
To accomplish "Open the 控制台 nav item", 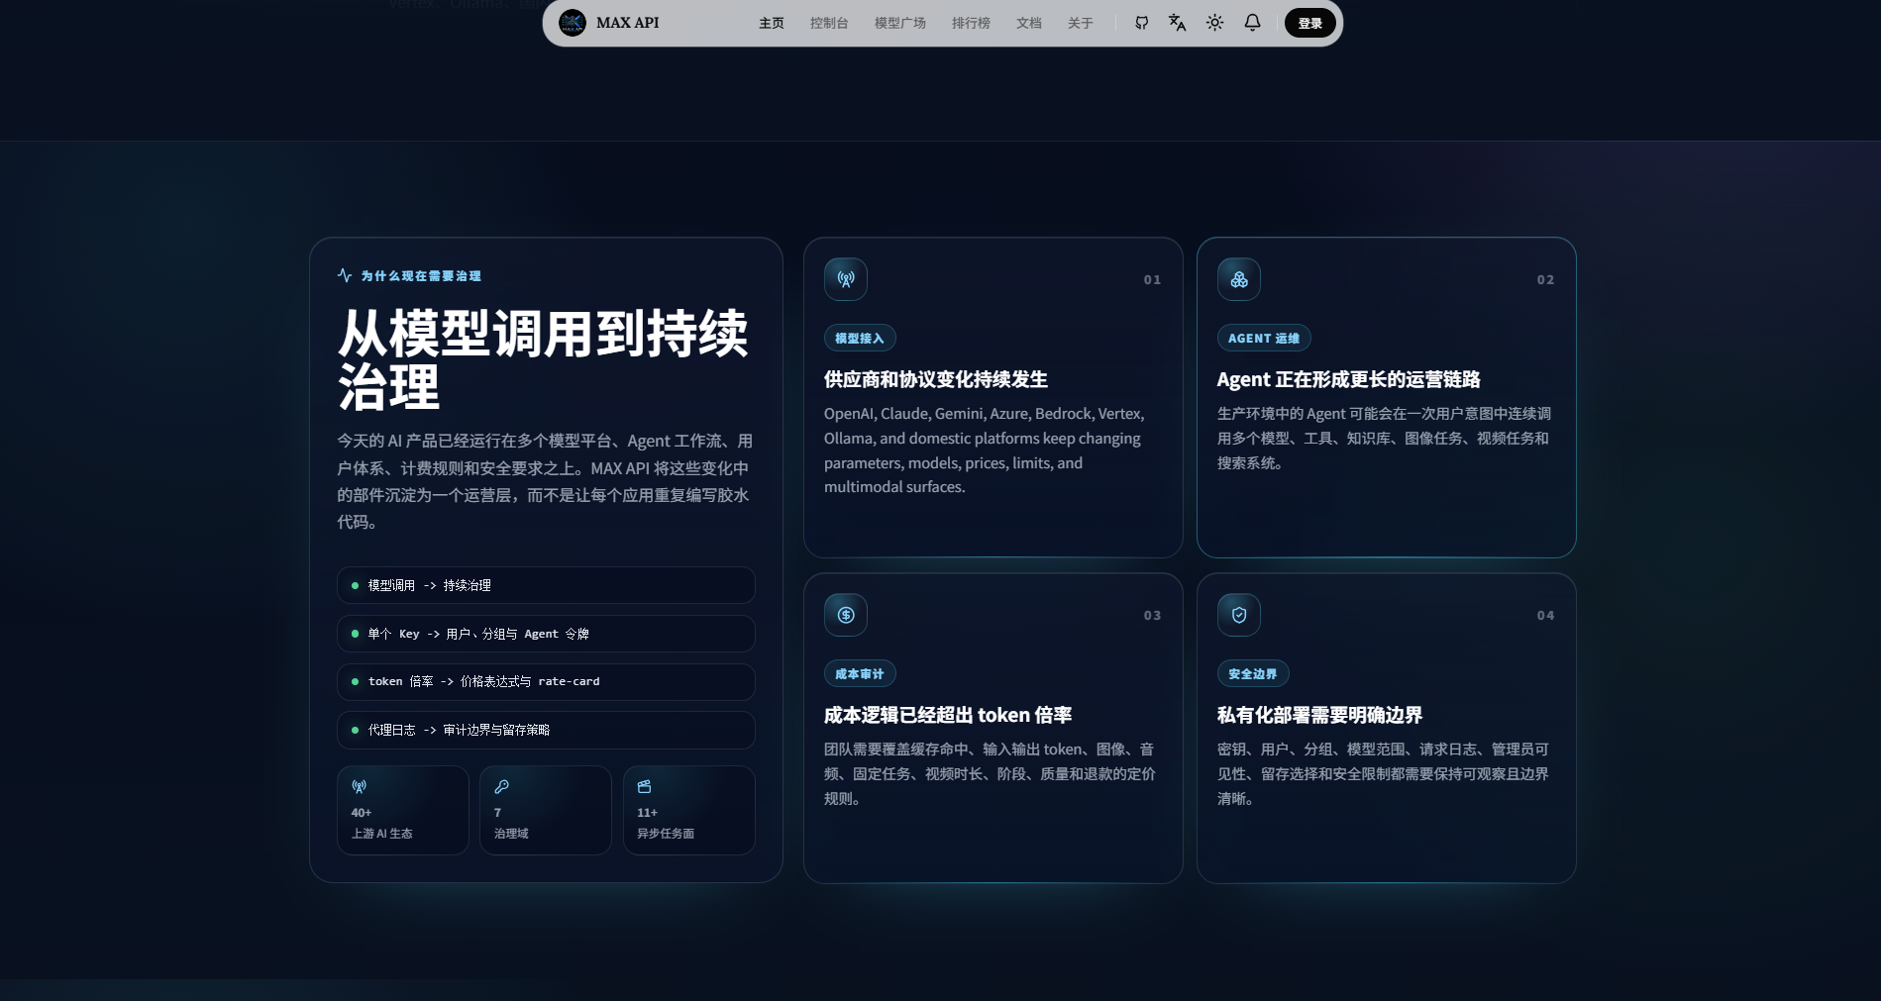I will tap(829, 23).
